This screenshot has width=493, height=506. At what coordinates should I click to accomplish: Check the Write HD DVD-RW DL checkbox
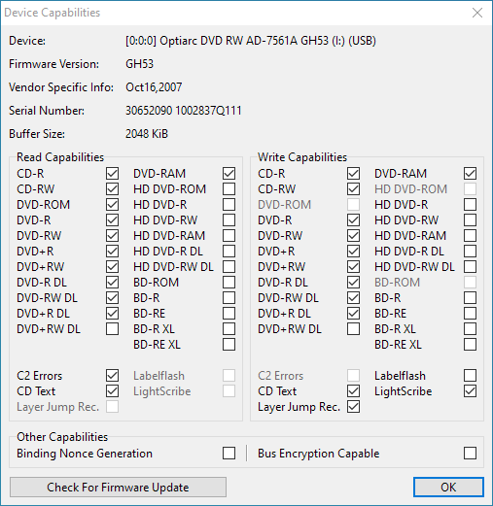tap(470, 267)
